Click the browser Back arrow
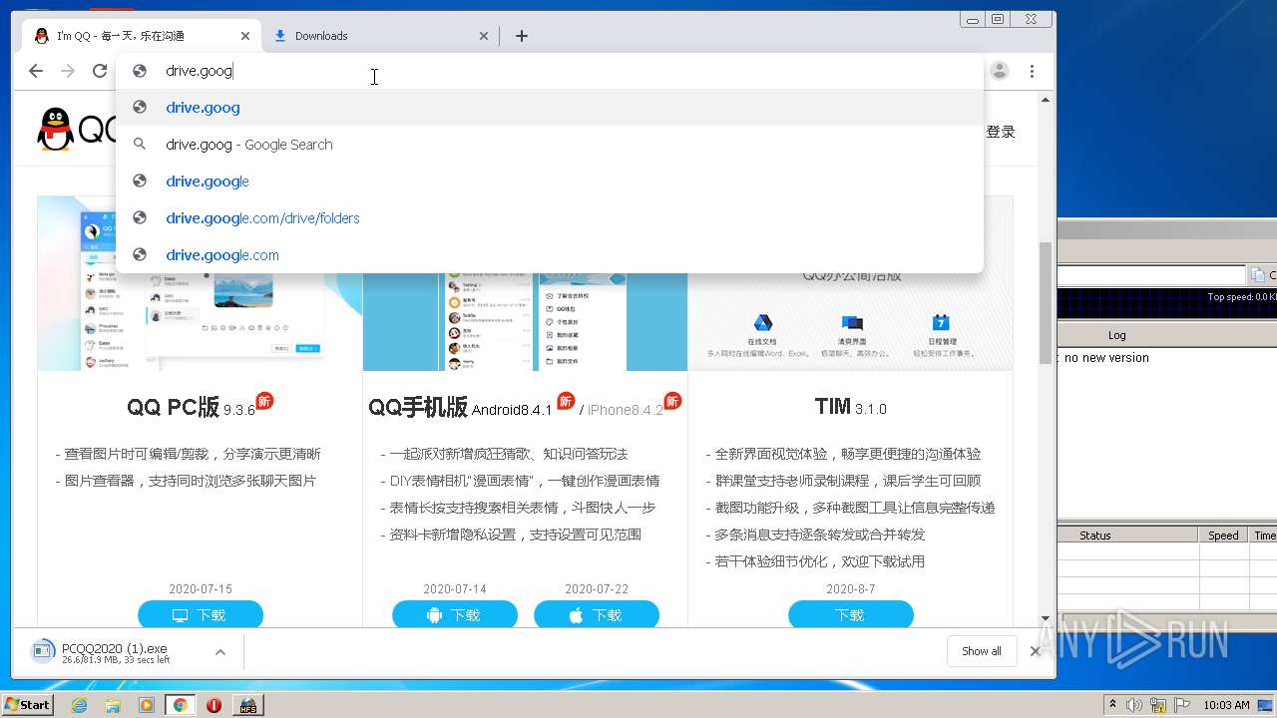Image resolution: width=1277 pixels, height=718 pixels. tap(36, 71)
